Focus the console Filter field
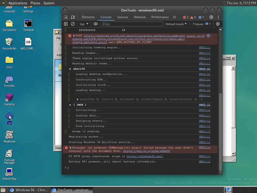 [x=133, y=24]
